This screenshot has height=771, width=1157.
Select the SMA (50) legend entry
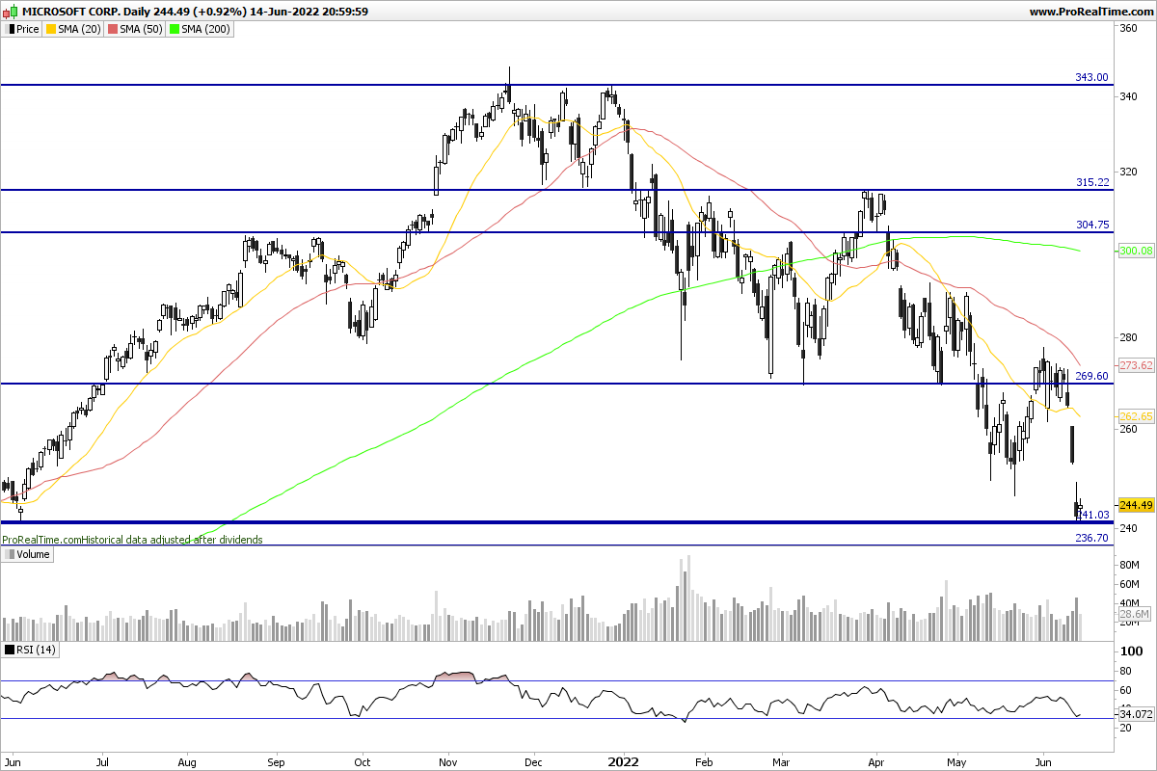(133, 29)
